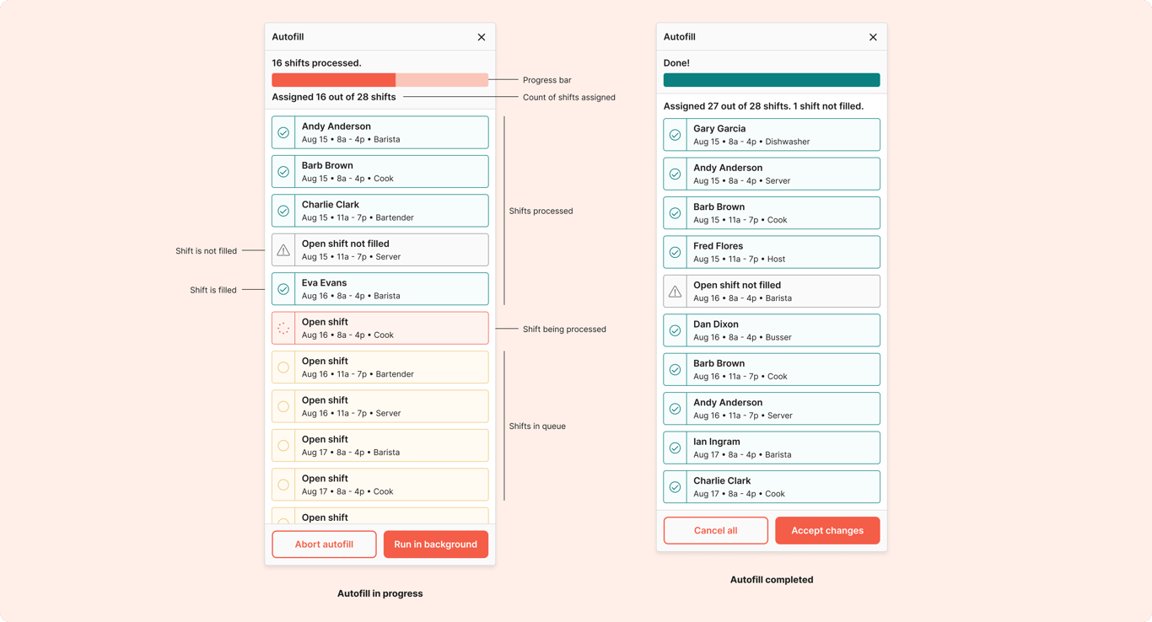Click warning icon on Aug 15 Server unfilled shift
This screenshot has width=1152, height=622.
click(x=283, y=250)
